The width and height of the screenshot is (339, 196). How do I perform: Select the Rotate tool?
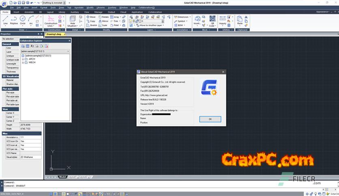[103, 17]
